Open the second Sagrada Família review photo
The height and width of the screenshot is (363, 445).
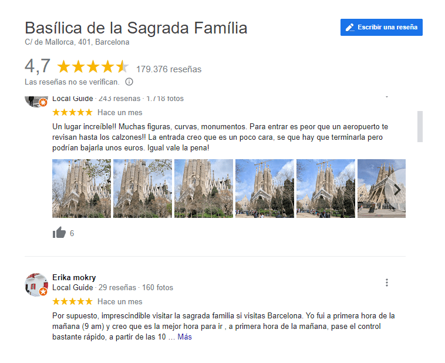[143, 189]
